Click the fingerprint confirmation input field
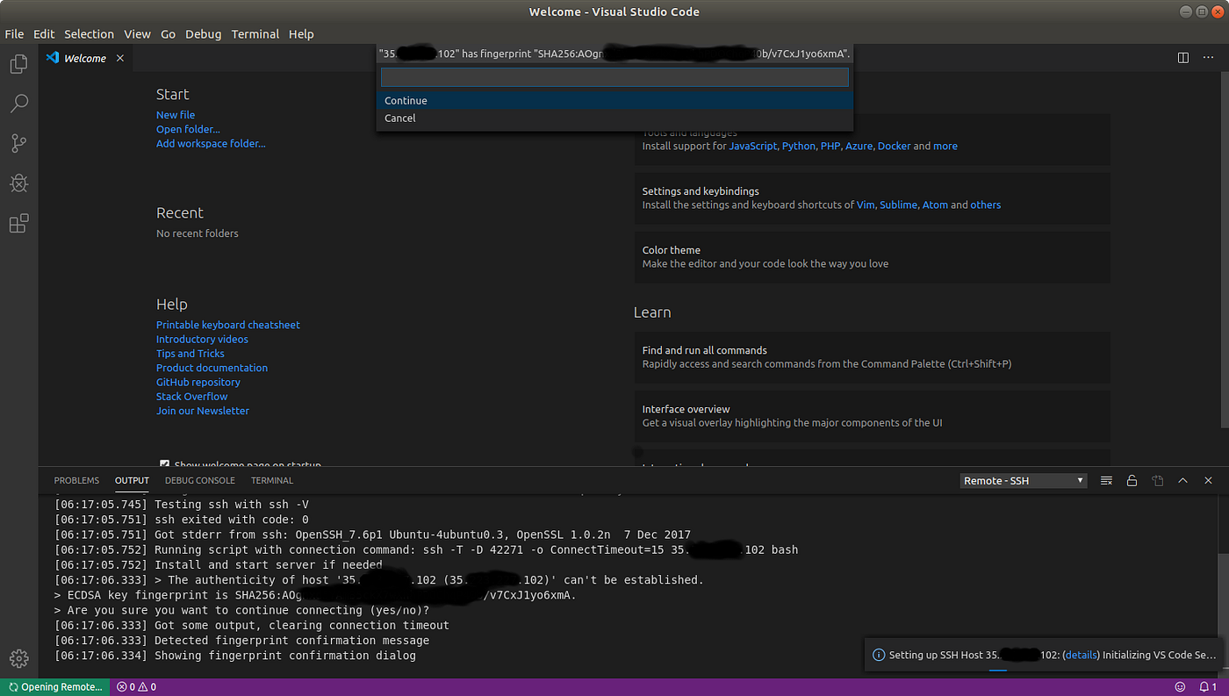This screenshot has height=696, width=1229. [x=614, y=77]
